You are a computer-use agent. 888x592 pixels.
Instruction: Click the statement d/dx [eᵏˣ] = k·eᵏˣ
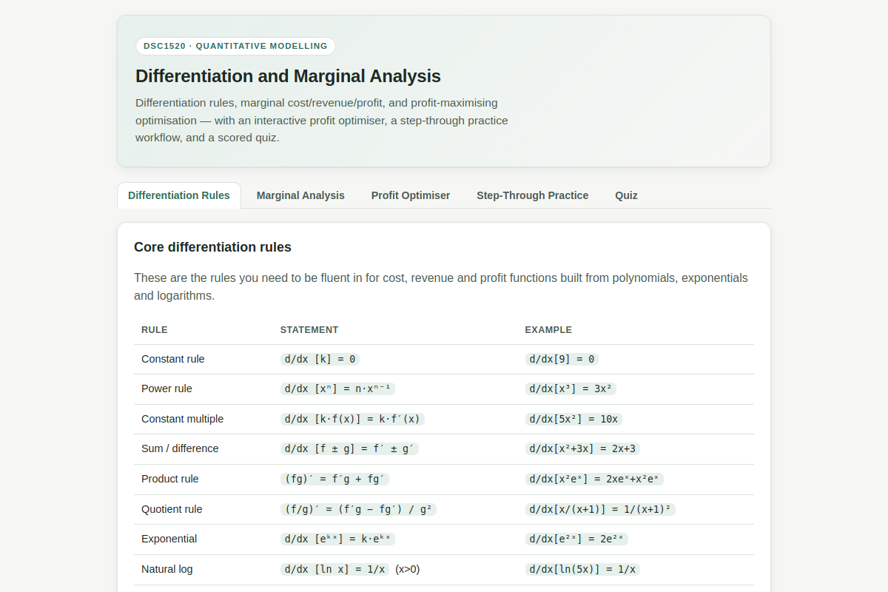click(337, 539)
